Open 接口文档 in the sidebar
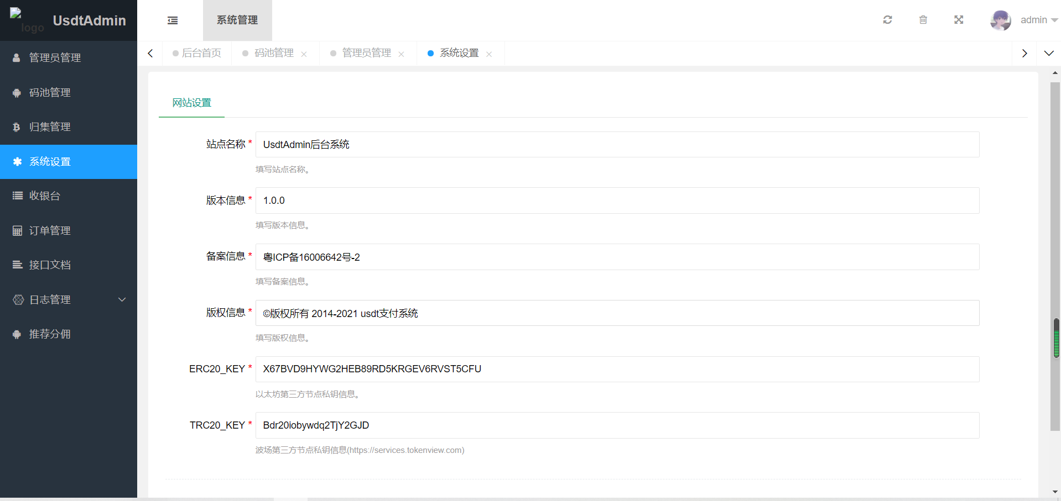 [x=50, y=265]
